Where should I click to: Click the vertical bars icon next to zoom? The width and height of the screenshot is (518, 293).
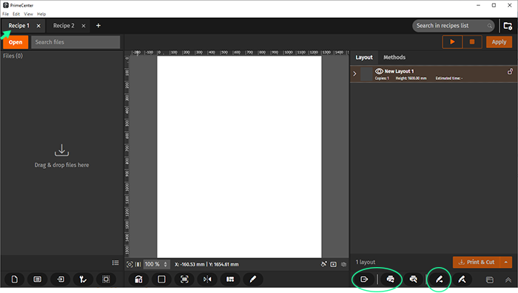pos(138,265)
